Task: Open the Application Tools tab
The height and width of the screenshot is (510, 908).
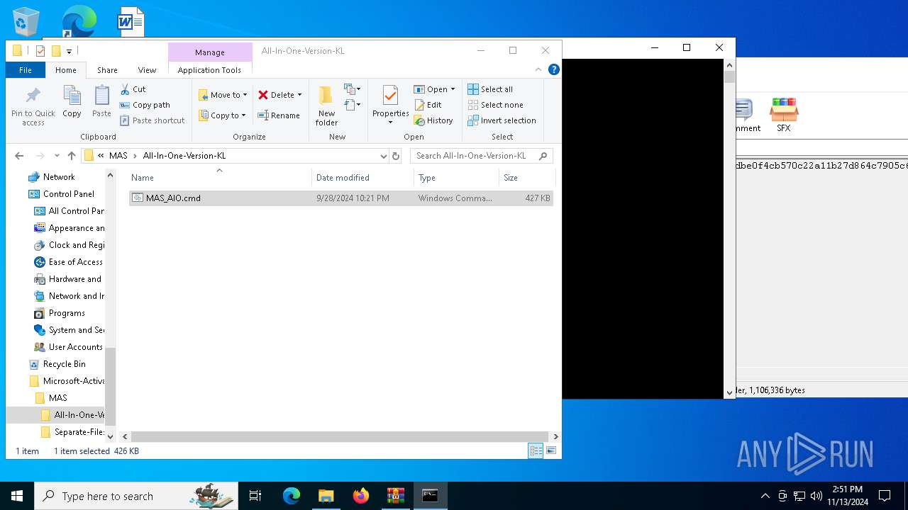Action: pyautogui.click(x=209, y=70)
